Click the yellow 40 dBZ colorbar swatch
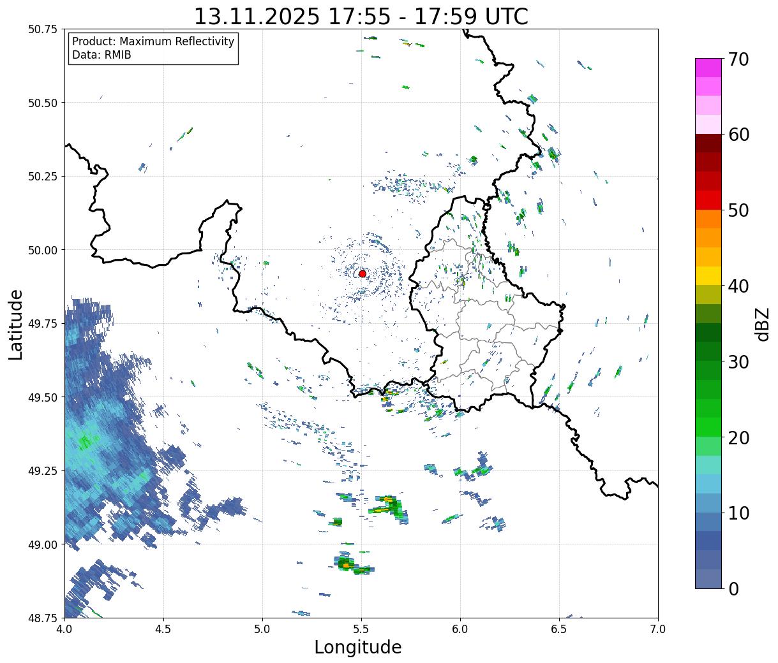 coord(708,276)
